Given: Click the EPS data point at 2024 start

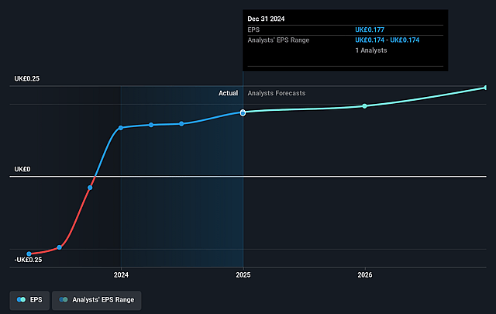Looking at the screenshot, I should 121,128.
